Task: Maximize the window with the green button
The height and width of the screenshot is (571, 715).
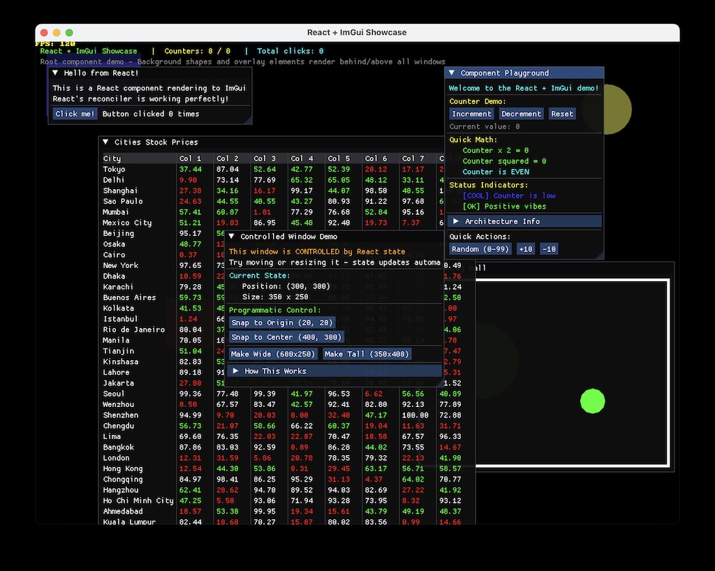Action: 69,33
